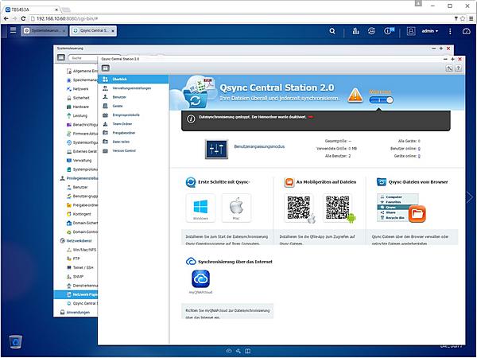Screen dimensions: 477x358
Task: Open Netzwerk in Systemsteuerung window
Action: [80, 89]
